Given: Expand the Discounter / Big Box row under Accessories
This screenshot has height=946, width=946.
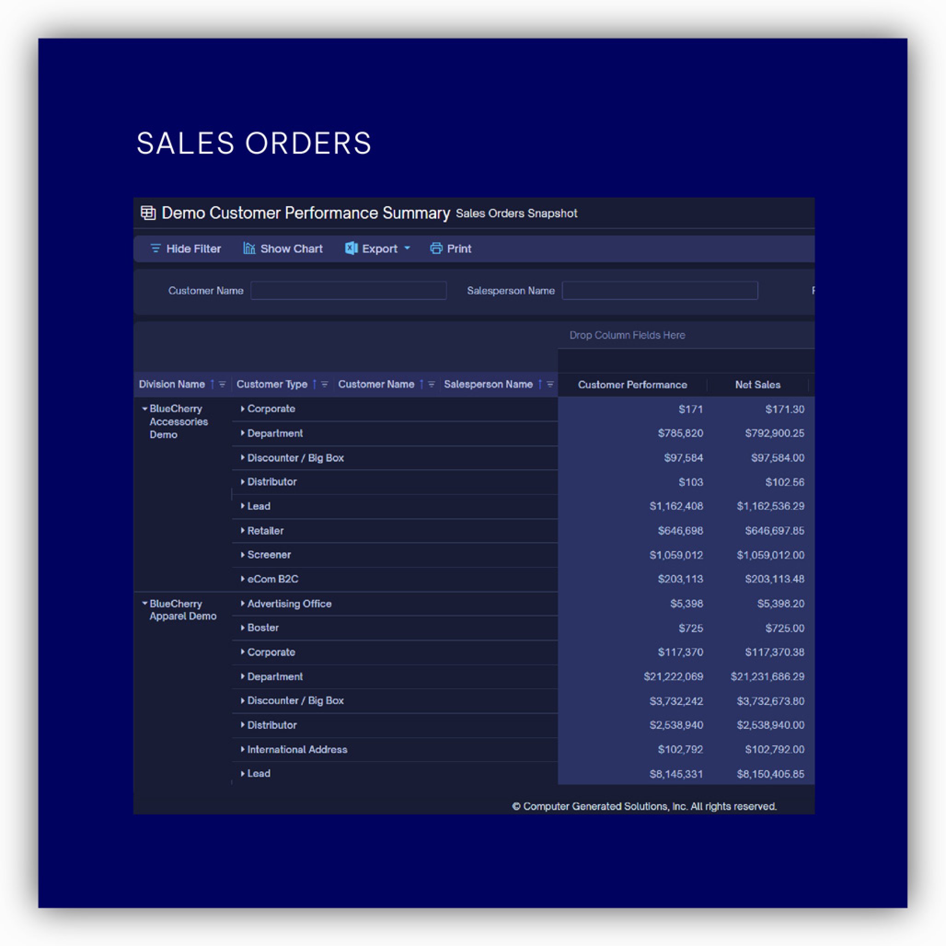Looking at the screenshot, I should [242, 457].
